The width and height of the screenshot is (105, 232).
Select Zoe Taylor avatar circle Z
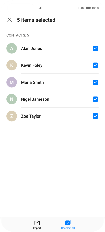point(12,116)
